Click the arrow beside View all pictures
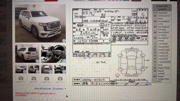180x101 pixels. coord(65,89)
